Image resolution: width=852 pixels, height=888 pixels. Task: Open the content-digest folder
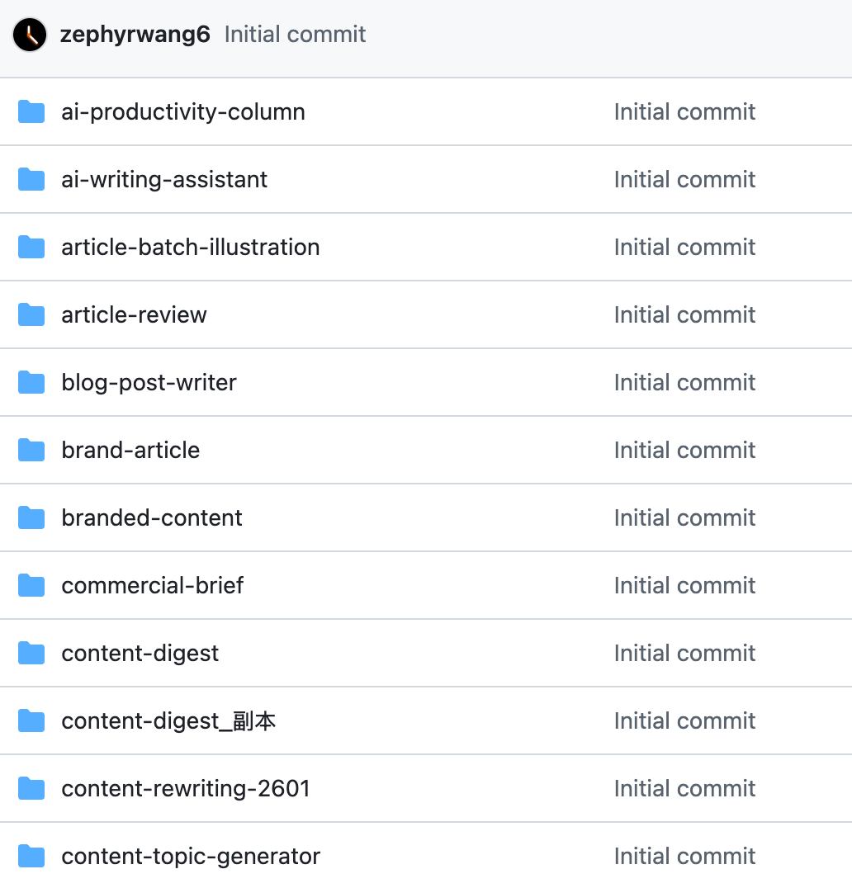click(140, 653)
